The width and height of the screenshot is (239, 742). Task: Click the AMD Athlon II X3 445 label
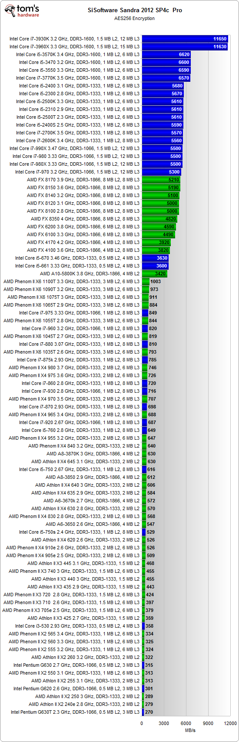(83, 563)
